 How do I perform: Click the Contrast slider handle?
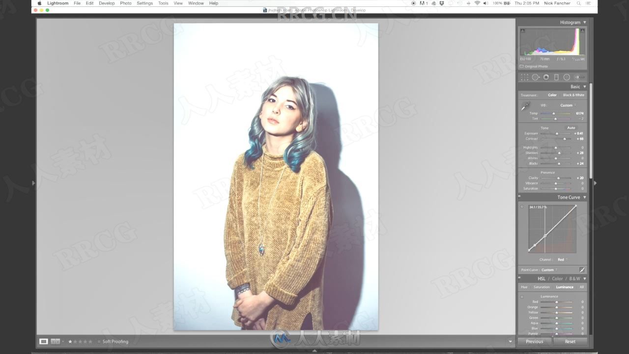pyautogui.click(x=564, y=139)
